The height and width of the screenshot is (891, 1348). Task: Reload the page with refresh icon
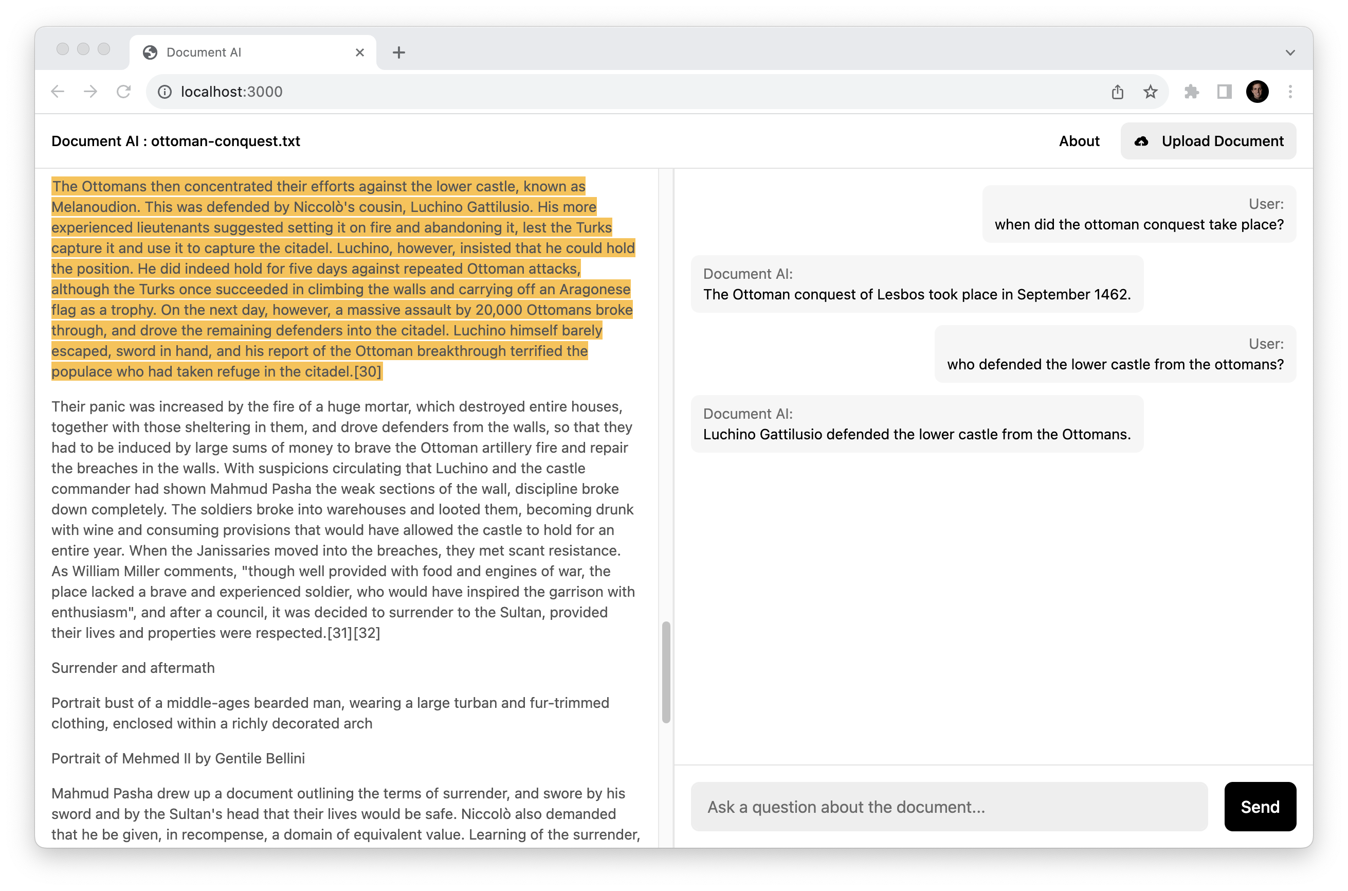pyautogui.click(x=124, y=92)
